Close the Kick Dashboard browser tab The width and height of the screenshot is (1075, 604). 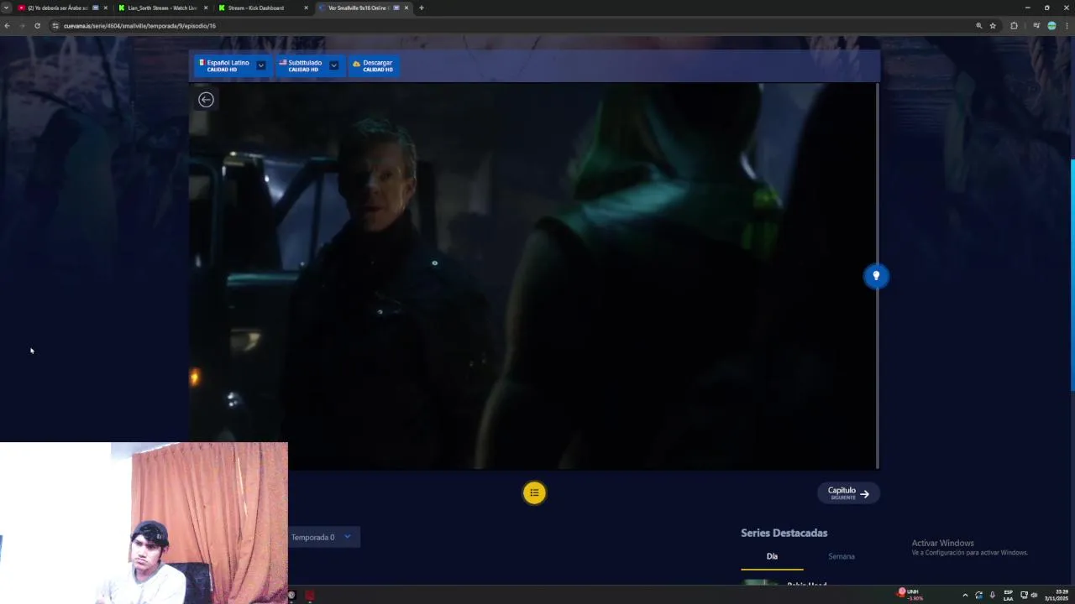(x=306, y=8)
